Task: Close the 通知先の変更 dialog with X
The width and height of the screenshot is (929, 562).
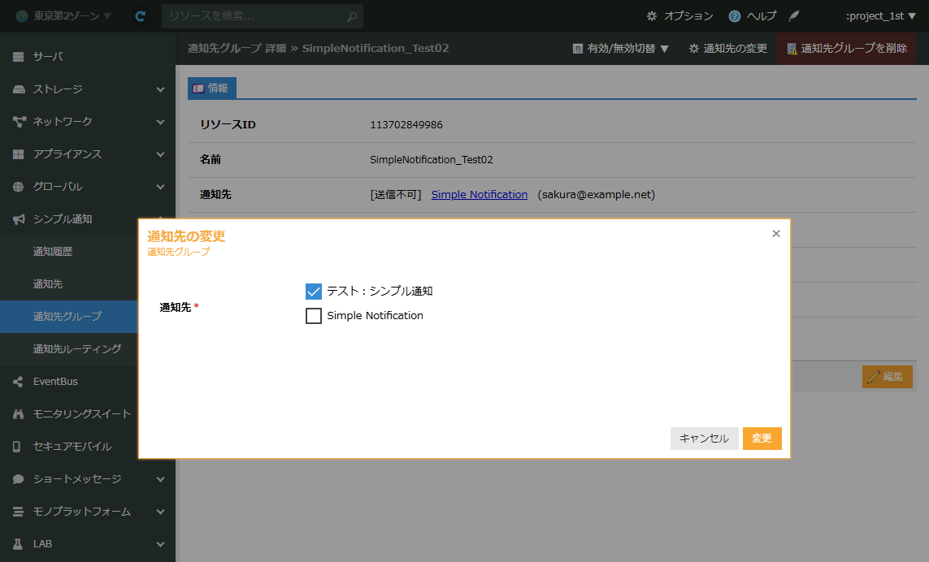Action: pyautogui.click(x=776, y=234)
